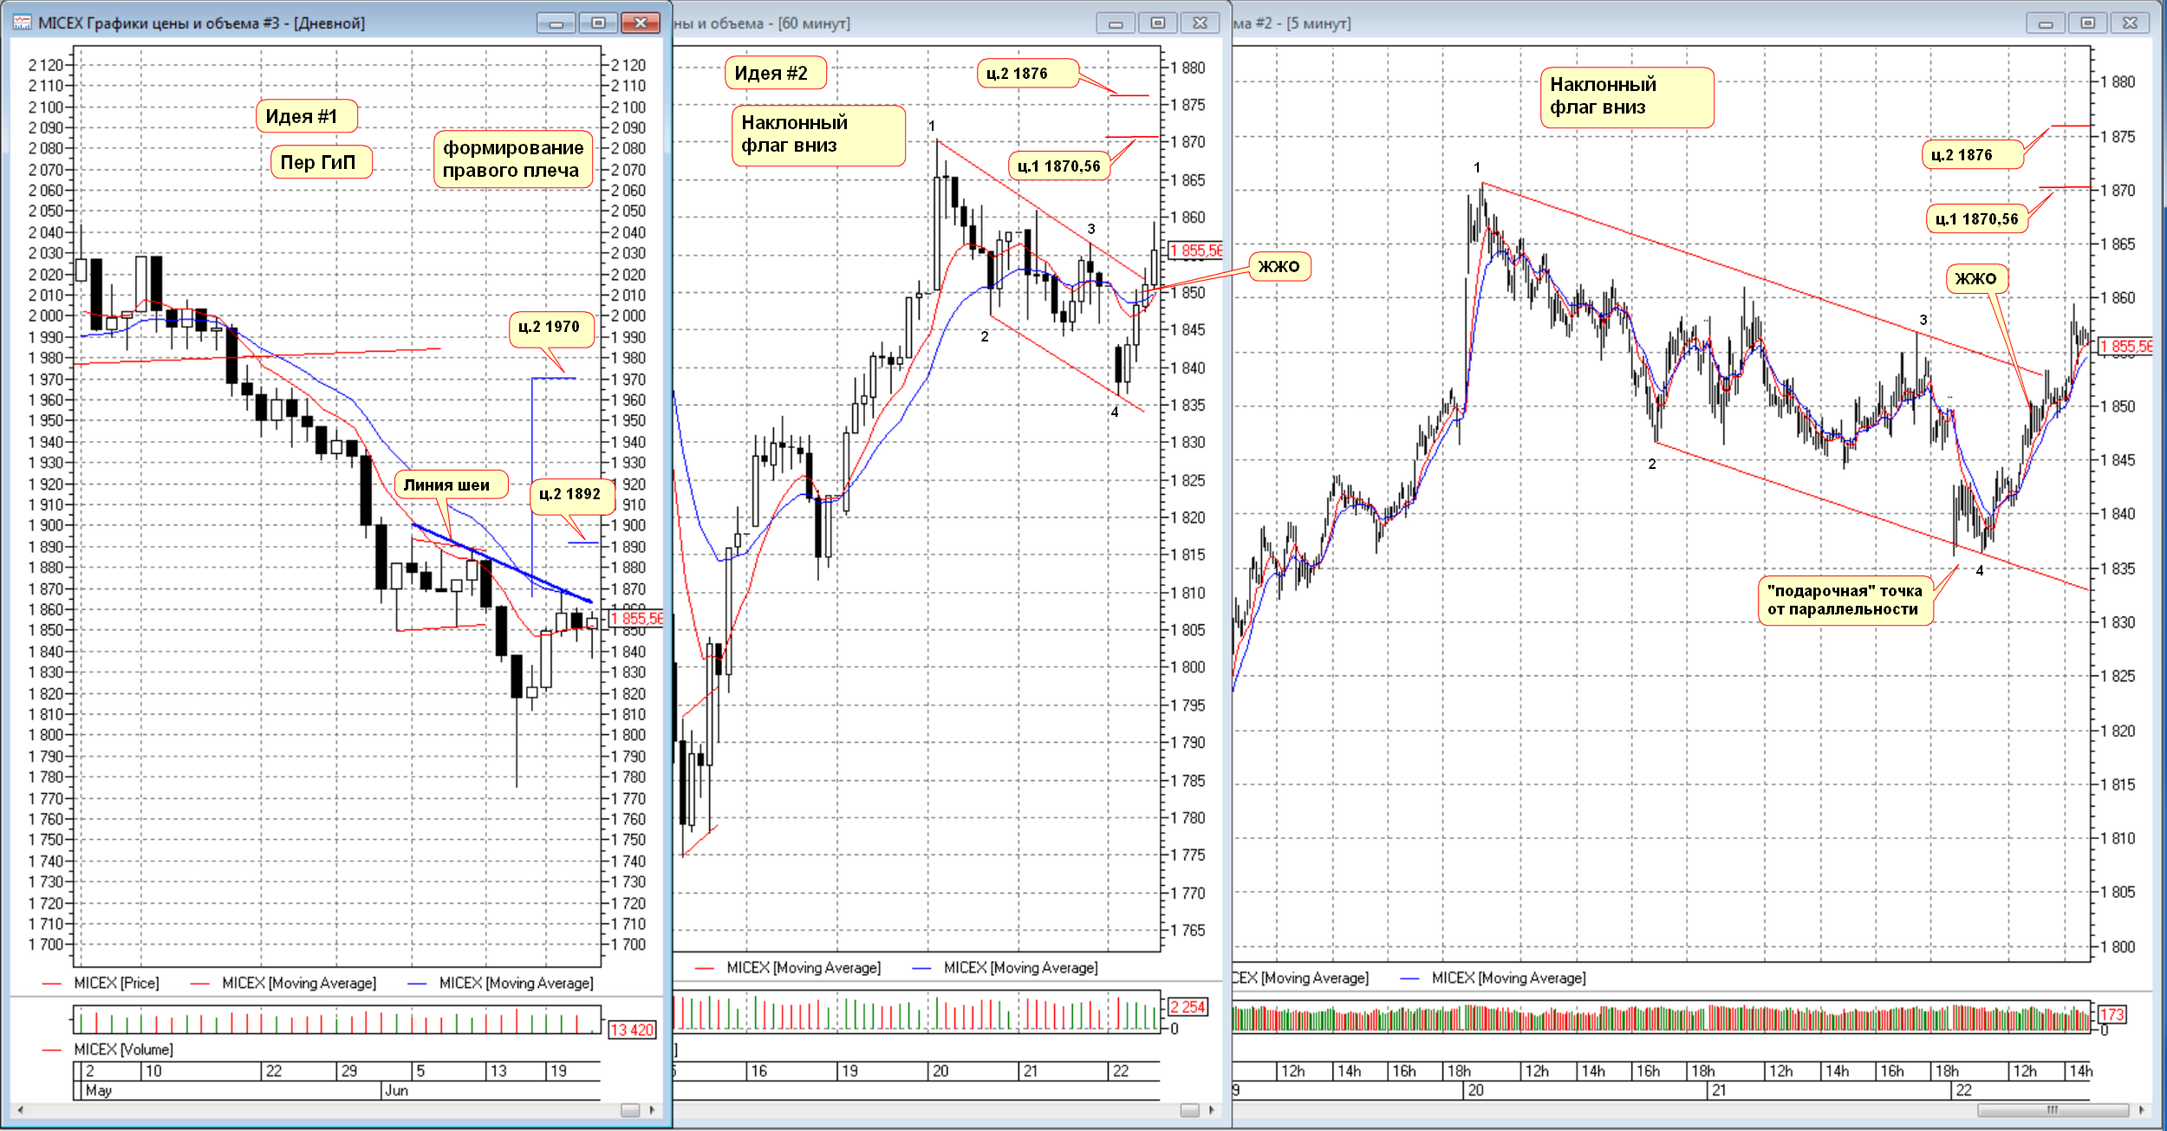Click the scrollbar thumb of the daily chart

(x=630, y=1110)
